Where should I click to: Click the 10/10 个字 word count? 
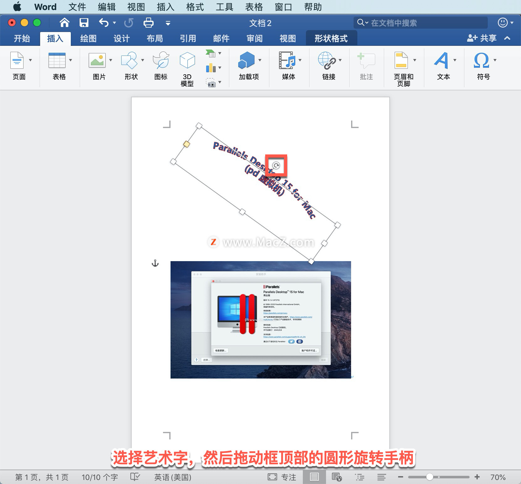pyautogui.click(x=100, y=477)
